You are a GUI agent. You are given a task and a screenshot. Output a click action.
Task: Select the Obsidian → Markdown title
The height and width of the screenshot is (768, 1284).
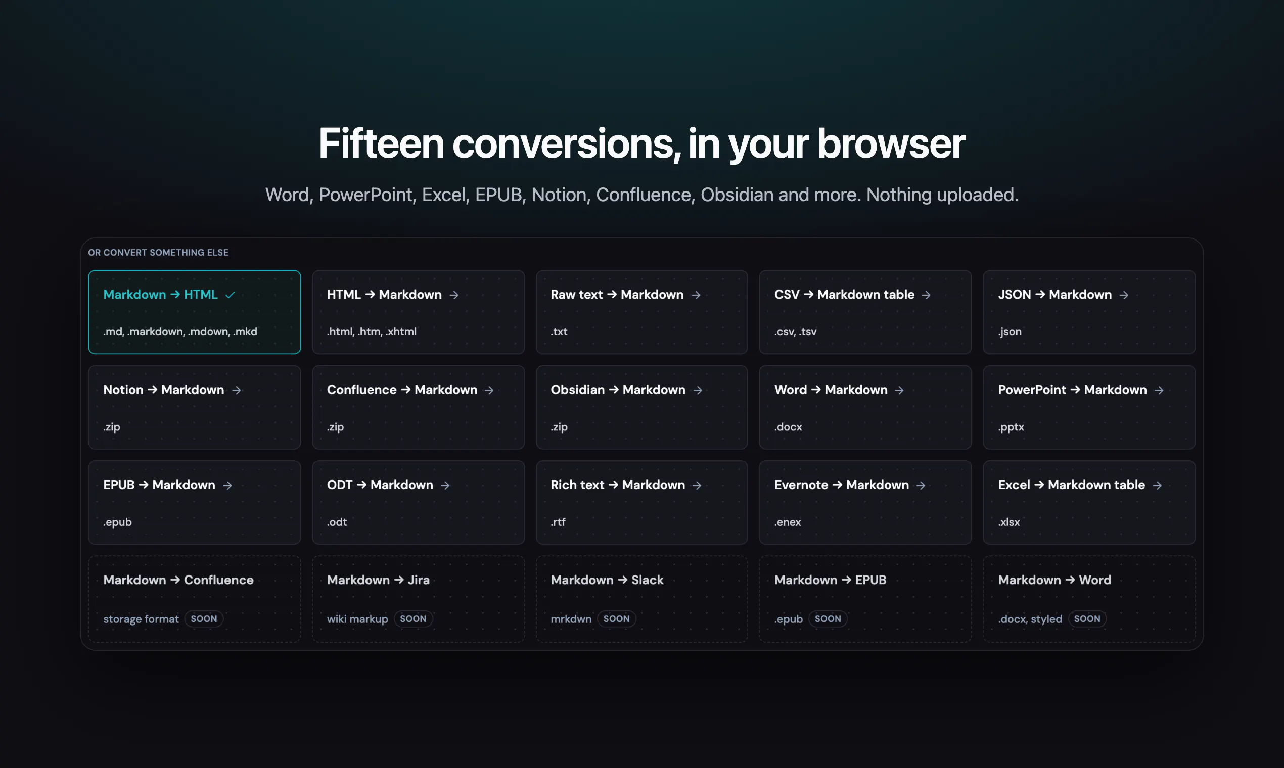[x=618, y=389]
